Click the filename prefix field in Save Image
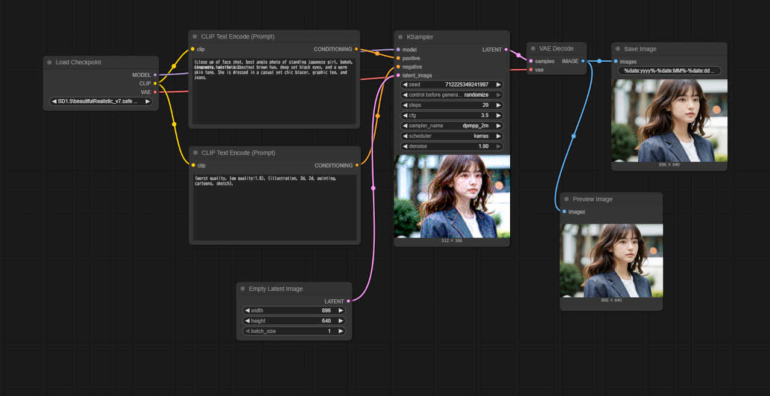This screenshot has width=770, height=396. (669, 71)
